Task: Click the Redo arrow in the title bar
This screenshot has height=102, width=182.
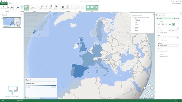Action: [7, 1]
